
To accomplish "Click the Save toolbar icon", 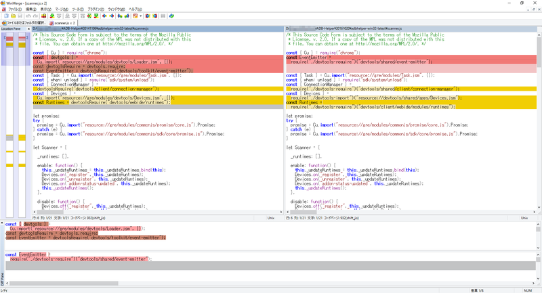I will pos(20,16).
